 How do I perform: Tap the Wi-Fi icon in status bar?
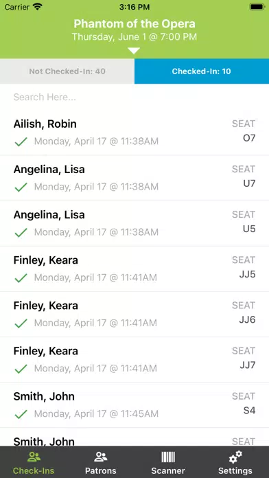(x=38, y=7)
